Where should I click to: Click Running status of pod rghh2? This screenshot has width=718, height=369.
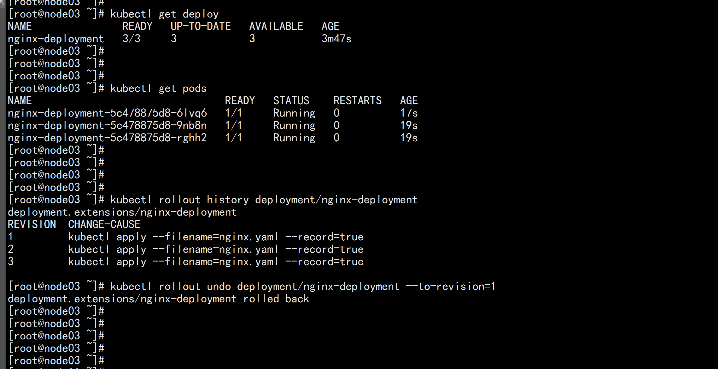pyautogui.click(x=294, y=138)
